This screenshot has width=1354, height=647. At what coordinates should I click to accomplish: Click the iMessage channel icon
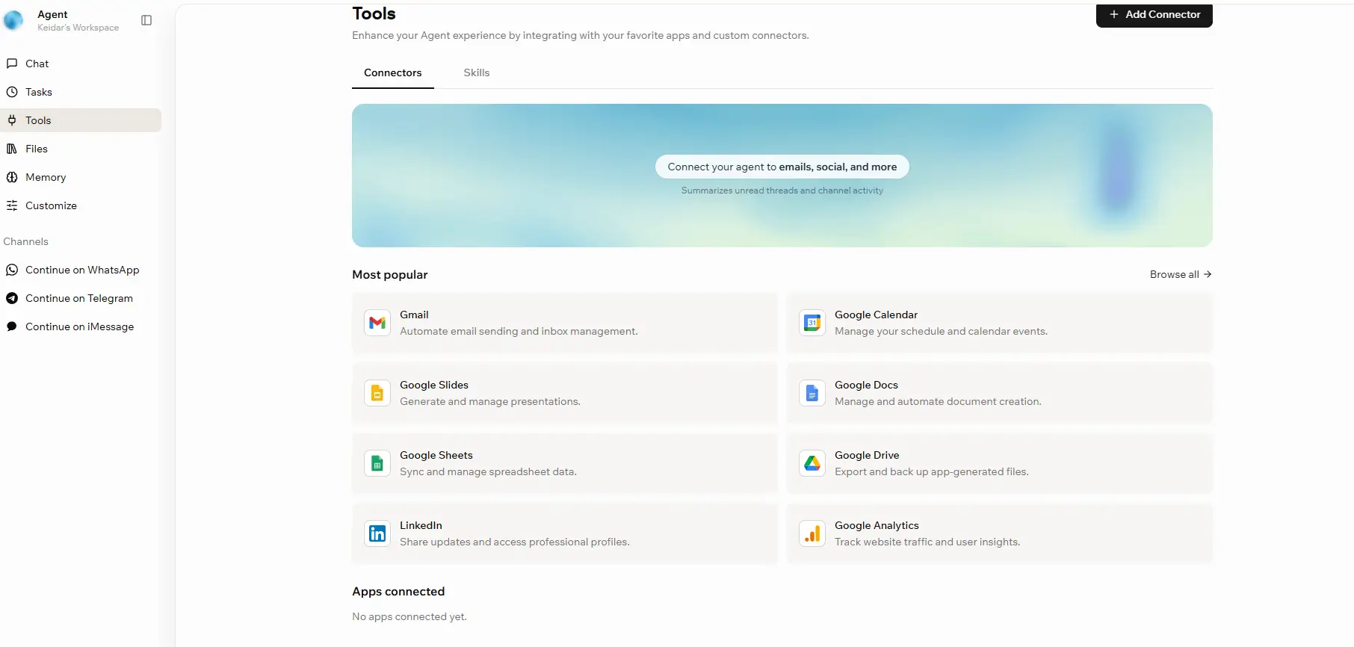click(12, 326)
